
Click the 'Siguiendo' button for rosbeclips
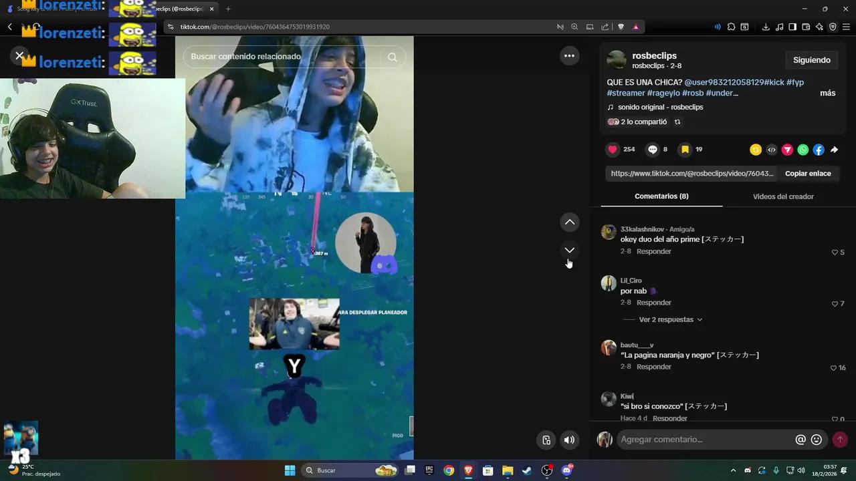[x=811, y=59]
